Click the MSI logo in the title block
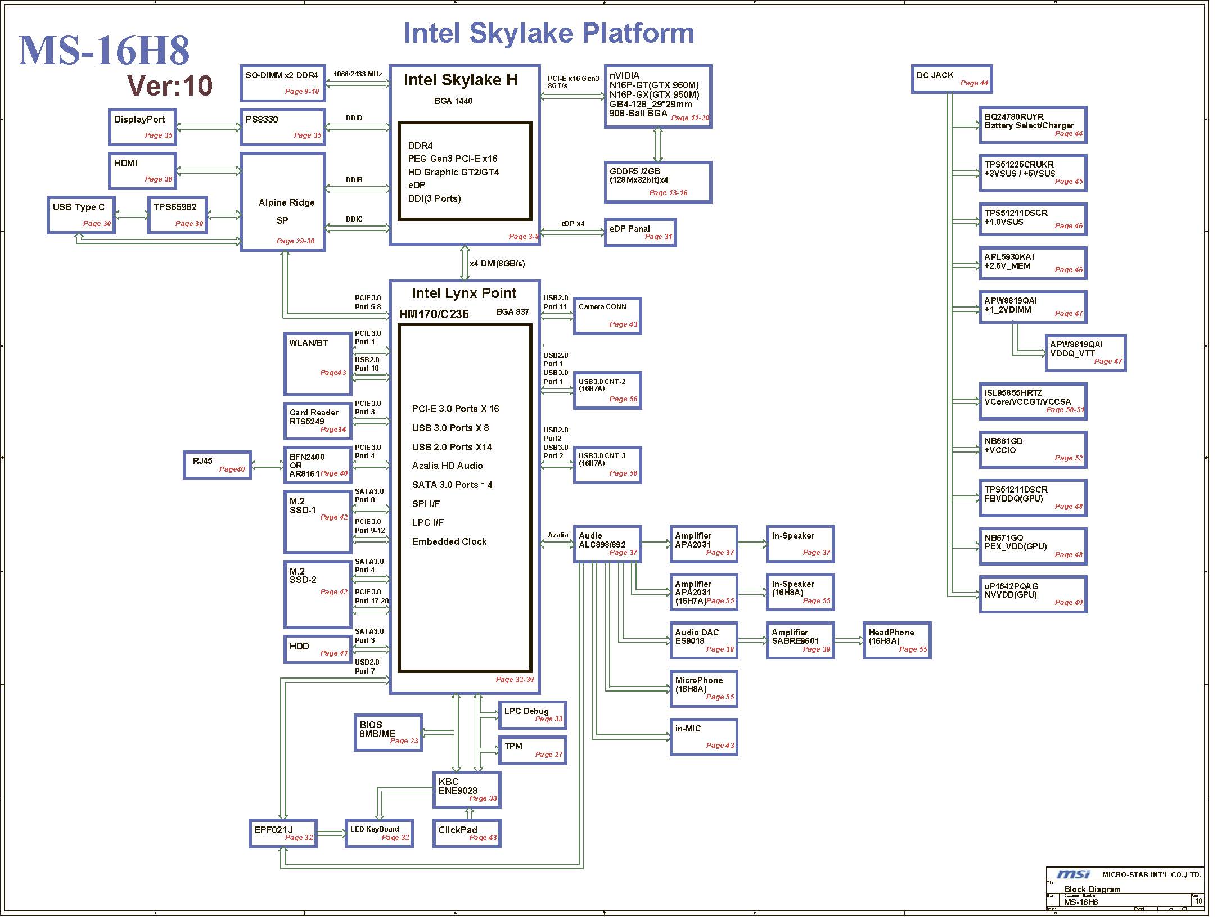 (1074, 874)
